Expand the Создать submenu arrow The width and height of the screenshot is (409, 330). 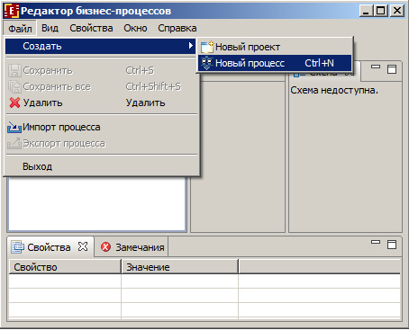191,46
